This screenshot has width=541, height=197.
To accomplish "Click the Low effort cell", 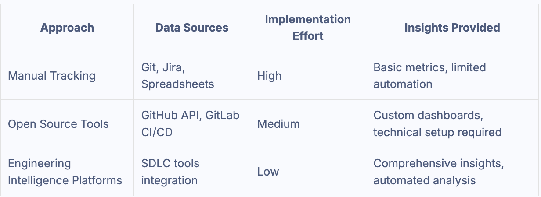I will [268, 172].
